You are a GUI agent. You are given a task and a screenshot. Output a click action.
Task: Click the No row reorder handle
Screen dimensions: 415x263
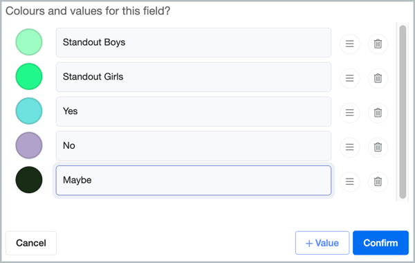[349, 147]
